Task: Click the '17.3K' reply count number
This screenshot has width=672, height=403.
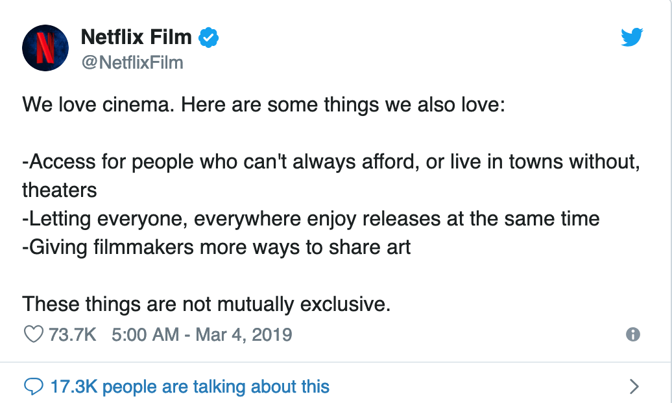Action: click(74, 386)
